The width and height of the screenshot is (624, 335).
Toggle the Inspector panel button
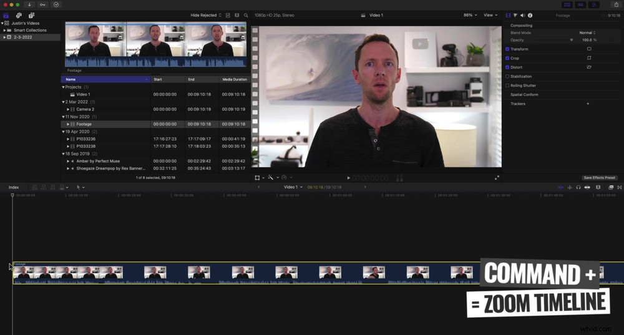[594, 5]
